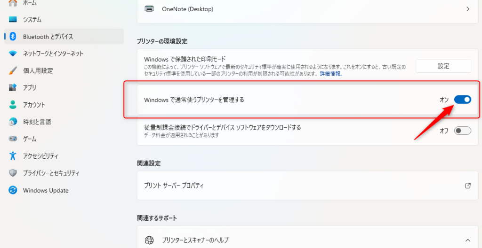The height and width of the screenshot is (248, 482).
Task: Turn off Windows で通常使うプリンターを管理する toggle
Action: 462,100
